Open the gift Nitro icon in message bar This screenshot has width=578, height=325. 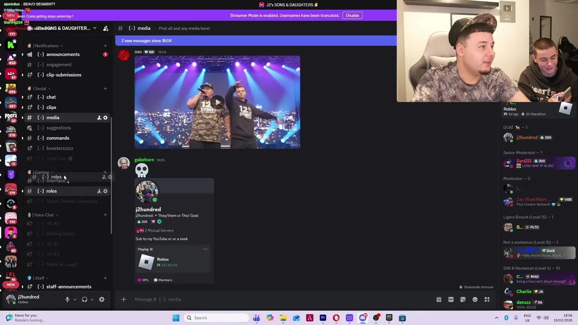pos(438,299)
